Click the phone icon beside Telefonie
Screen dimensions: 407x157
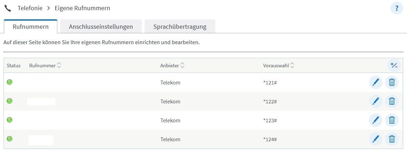[8, 8]
